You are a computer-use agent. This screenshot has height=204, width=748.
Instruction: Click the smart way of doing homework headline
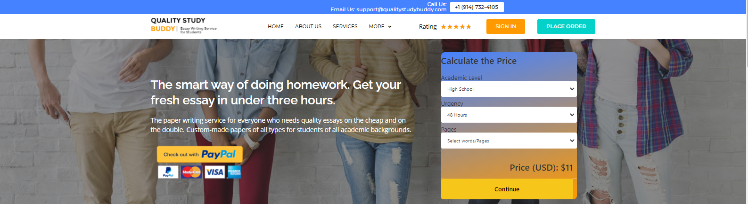pos(276,92)
